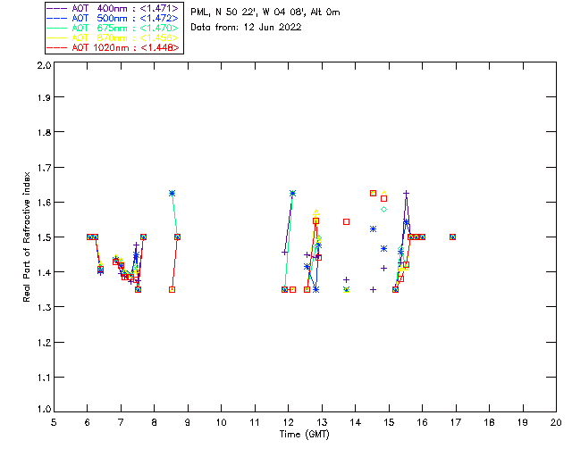Viewport: 572px width, 457px height.
Task: Click the x-axis tick label 13
Action: tap(322, 422)
